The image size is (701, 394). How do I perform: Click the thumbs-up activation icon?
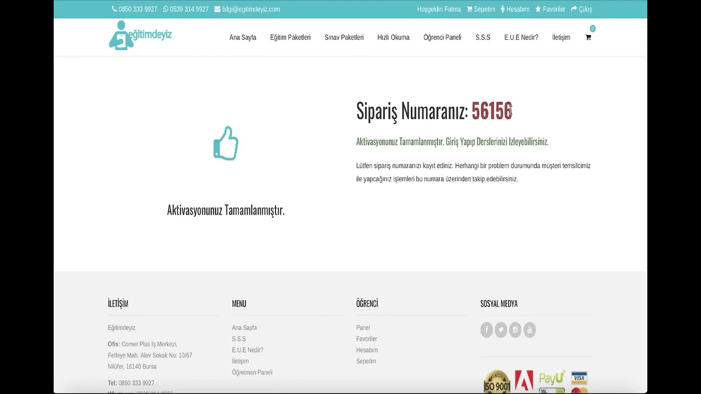pos(226,143)
